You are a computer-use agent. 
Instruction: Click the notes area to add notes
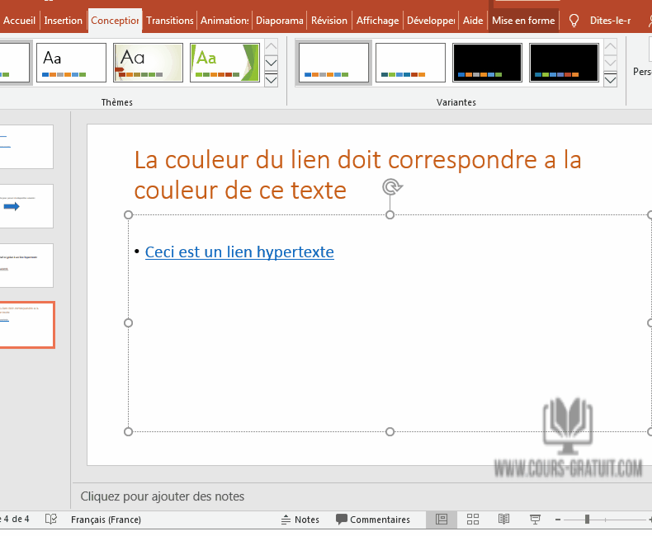(162, 496)
